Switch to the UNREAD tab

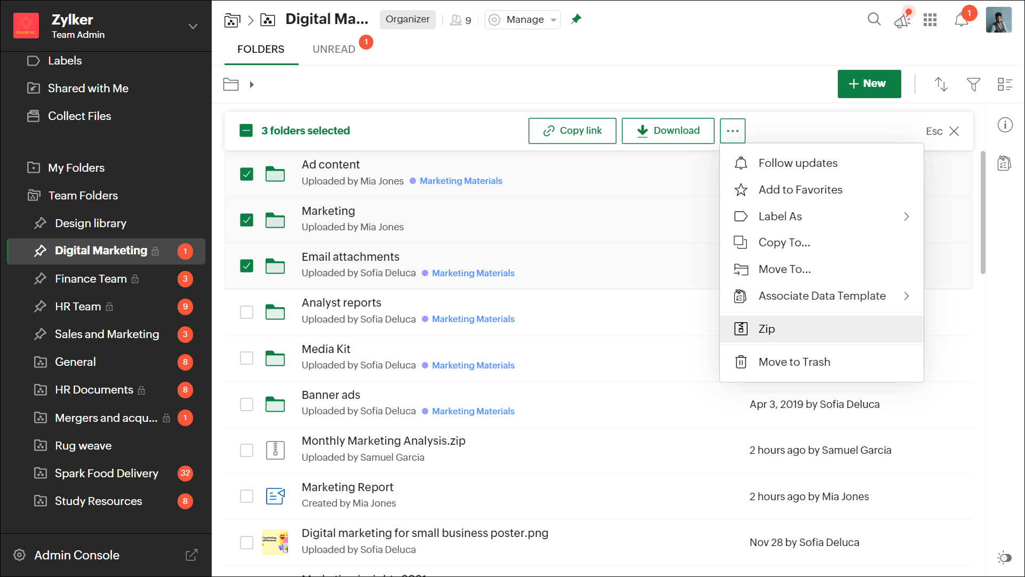(x=334, y=49)
